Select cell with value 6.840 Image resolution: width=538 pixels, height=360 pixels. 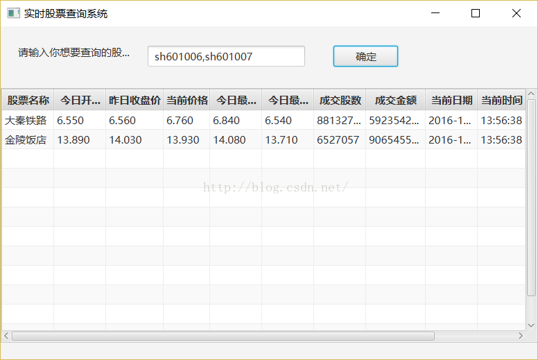[x=236, y=120]
